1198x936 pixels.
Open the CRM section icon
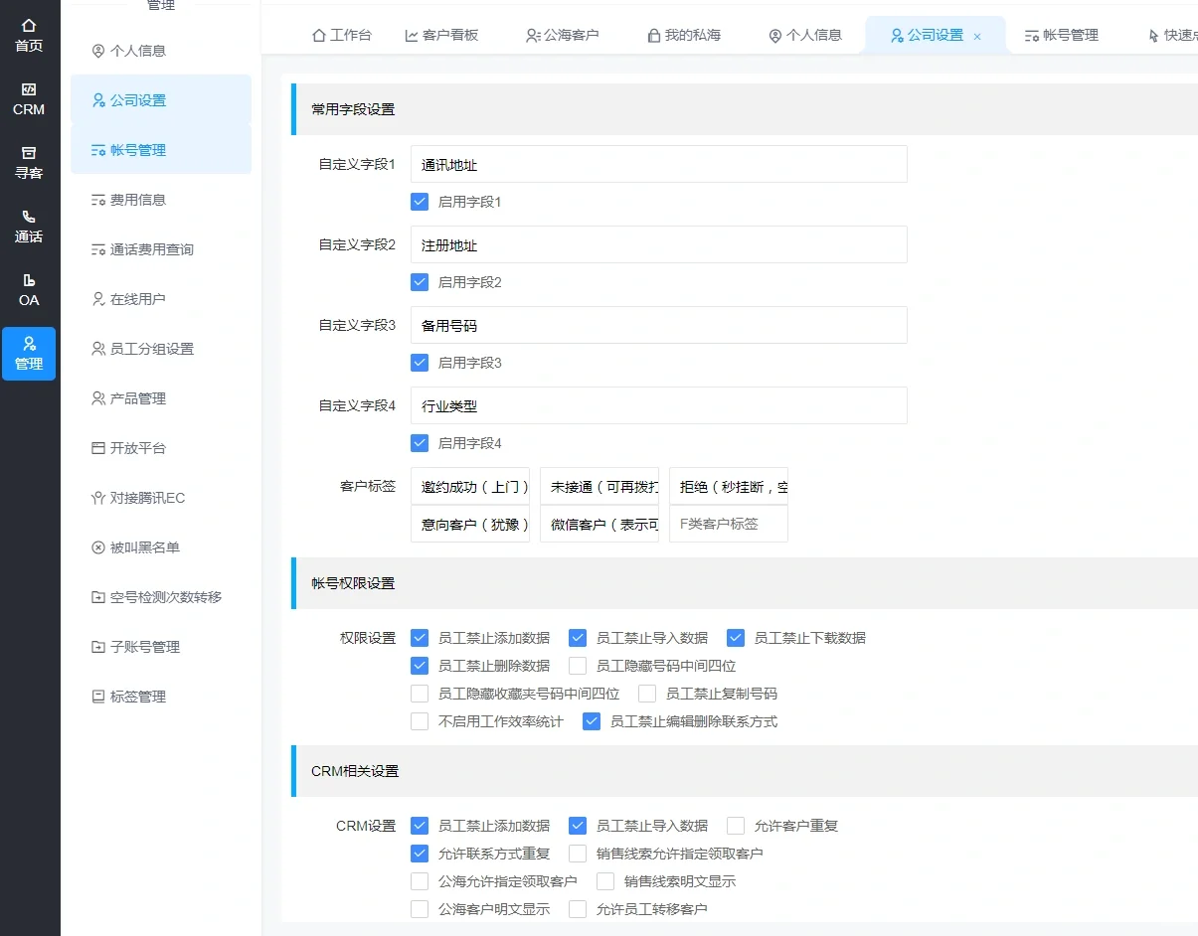point(29,89)
